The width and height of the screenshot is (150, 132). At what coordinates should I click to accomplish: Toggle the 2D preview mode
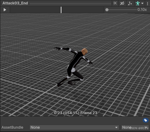pyautogui.click(x=122, y=3)
